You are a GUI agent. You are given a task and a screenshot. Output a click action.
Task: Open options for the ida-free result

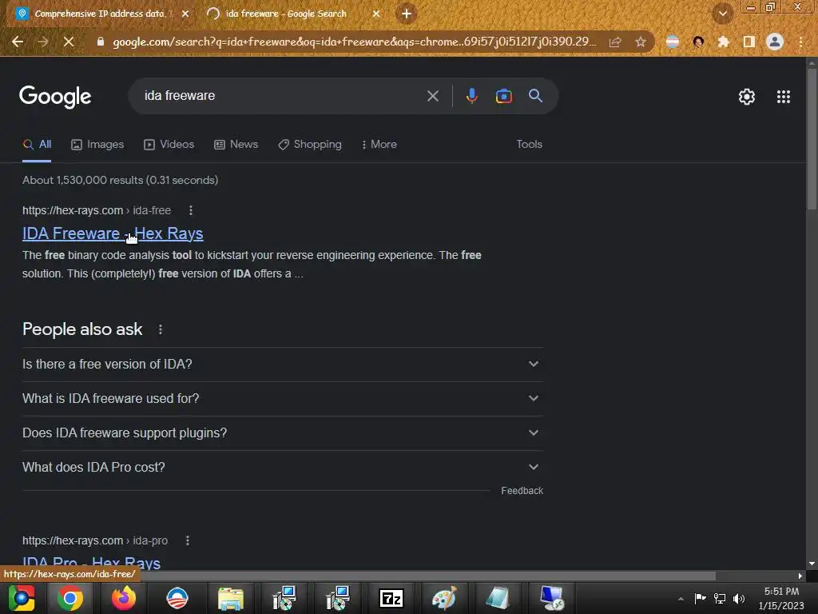coord(191,210)
